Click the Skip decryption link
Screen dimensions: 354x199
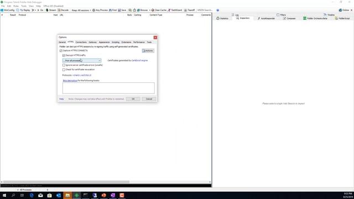point(70,81)
